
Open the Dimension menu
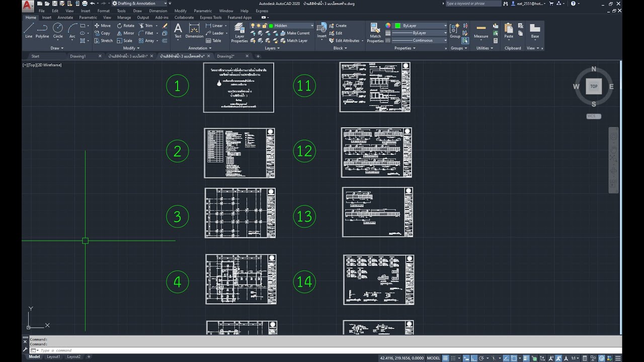pyautogui.click(x=158, y=11)
